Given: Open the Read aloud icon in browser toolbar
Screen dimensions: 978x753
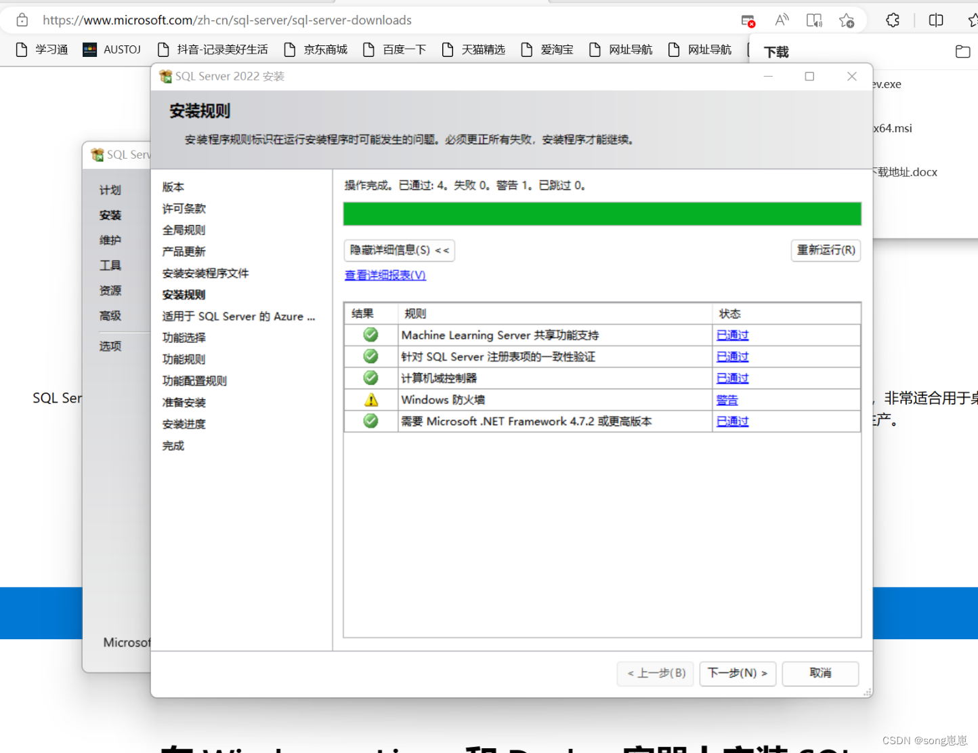Looking at the screenshot, I should tap(782, 20).
